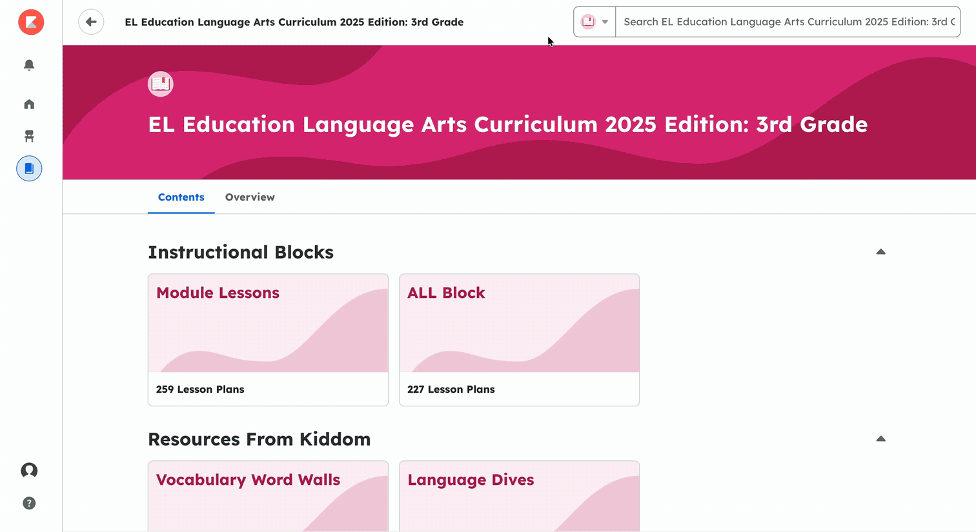Click the curriculum title in top bar
This screenshot has height=532, width=976.
(x=294, y=22)
